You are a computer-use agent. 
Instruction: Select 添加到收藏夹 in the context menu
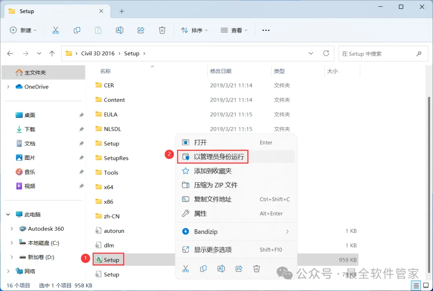pyautogui.click(x=236, y=171)
